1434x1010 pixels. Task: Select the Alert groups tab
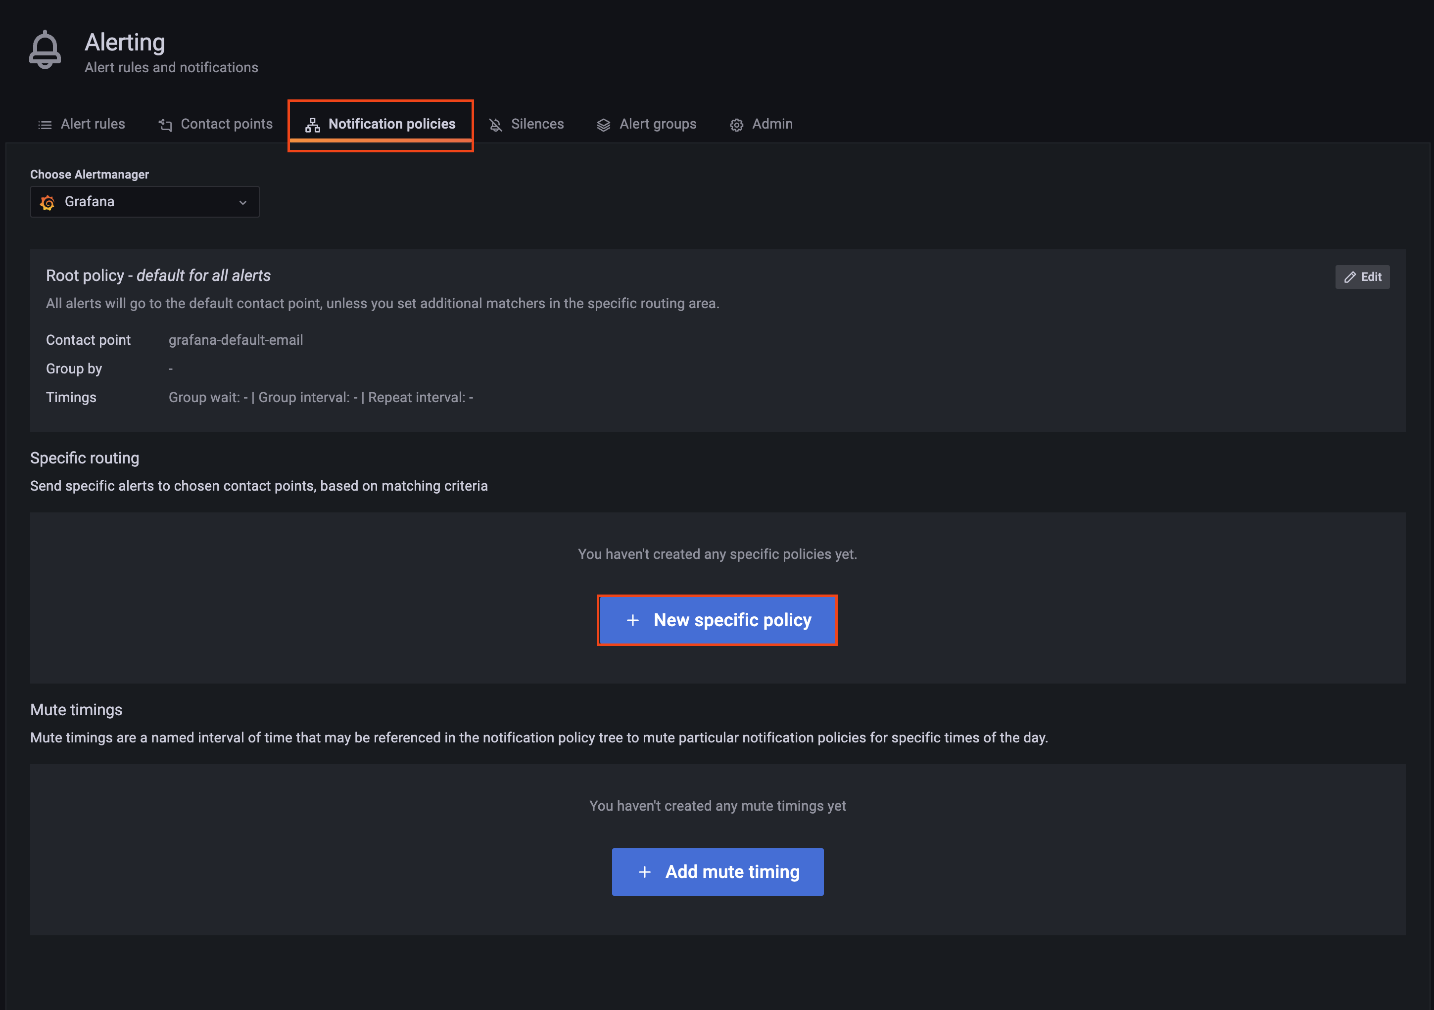657,124
